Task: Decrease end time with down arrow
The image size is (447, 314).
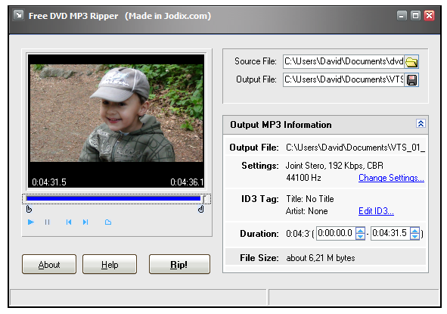Action: (414, 237)
